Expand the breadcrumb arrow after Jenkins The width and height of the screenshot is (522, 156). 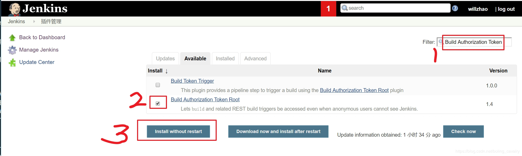[34, 21]
